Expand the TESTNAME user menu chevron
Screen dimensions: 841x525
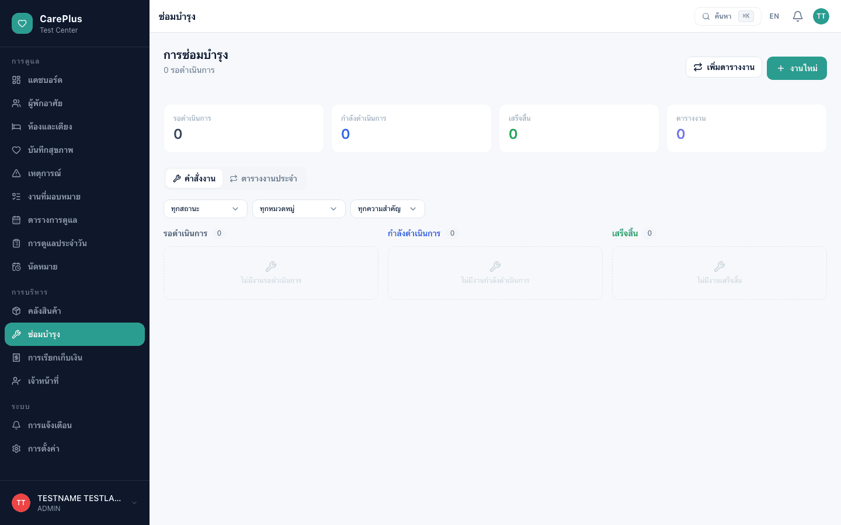(x=134, y=503)
